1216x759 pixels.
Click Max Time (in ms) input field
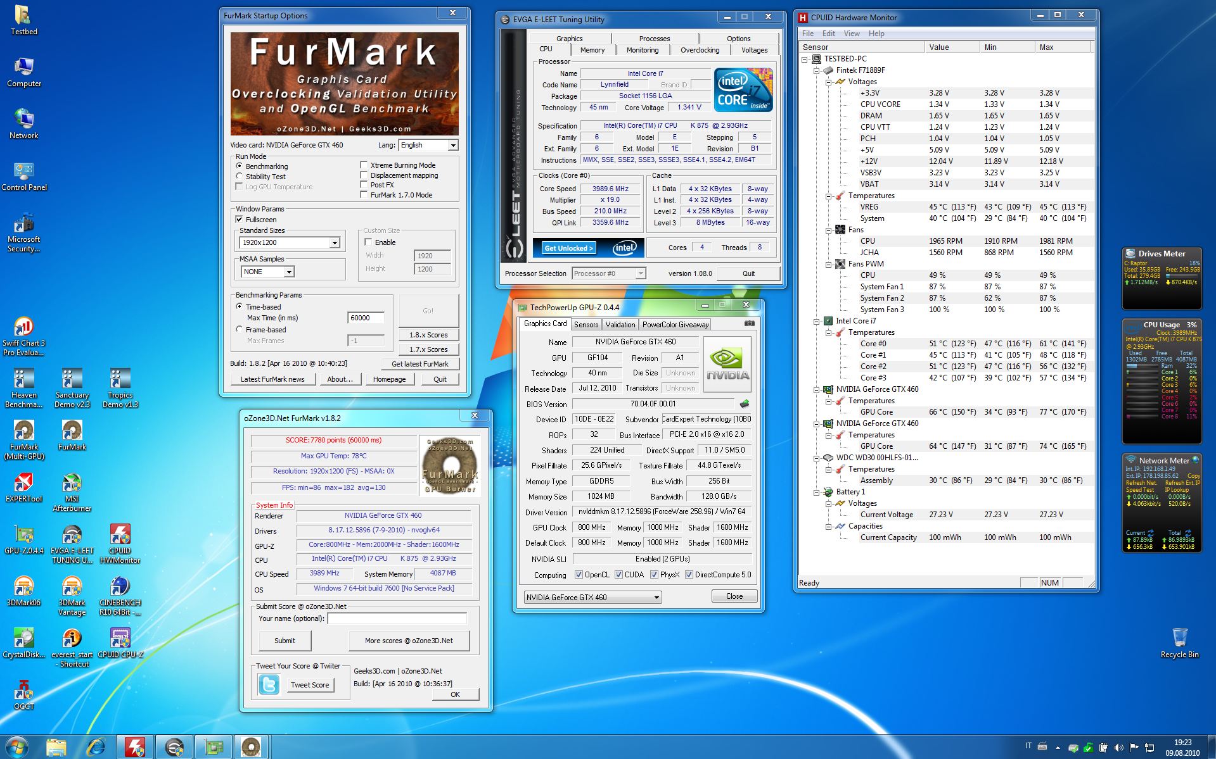tap(366, 318)
